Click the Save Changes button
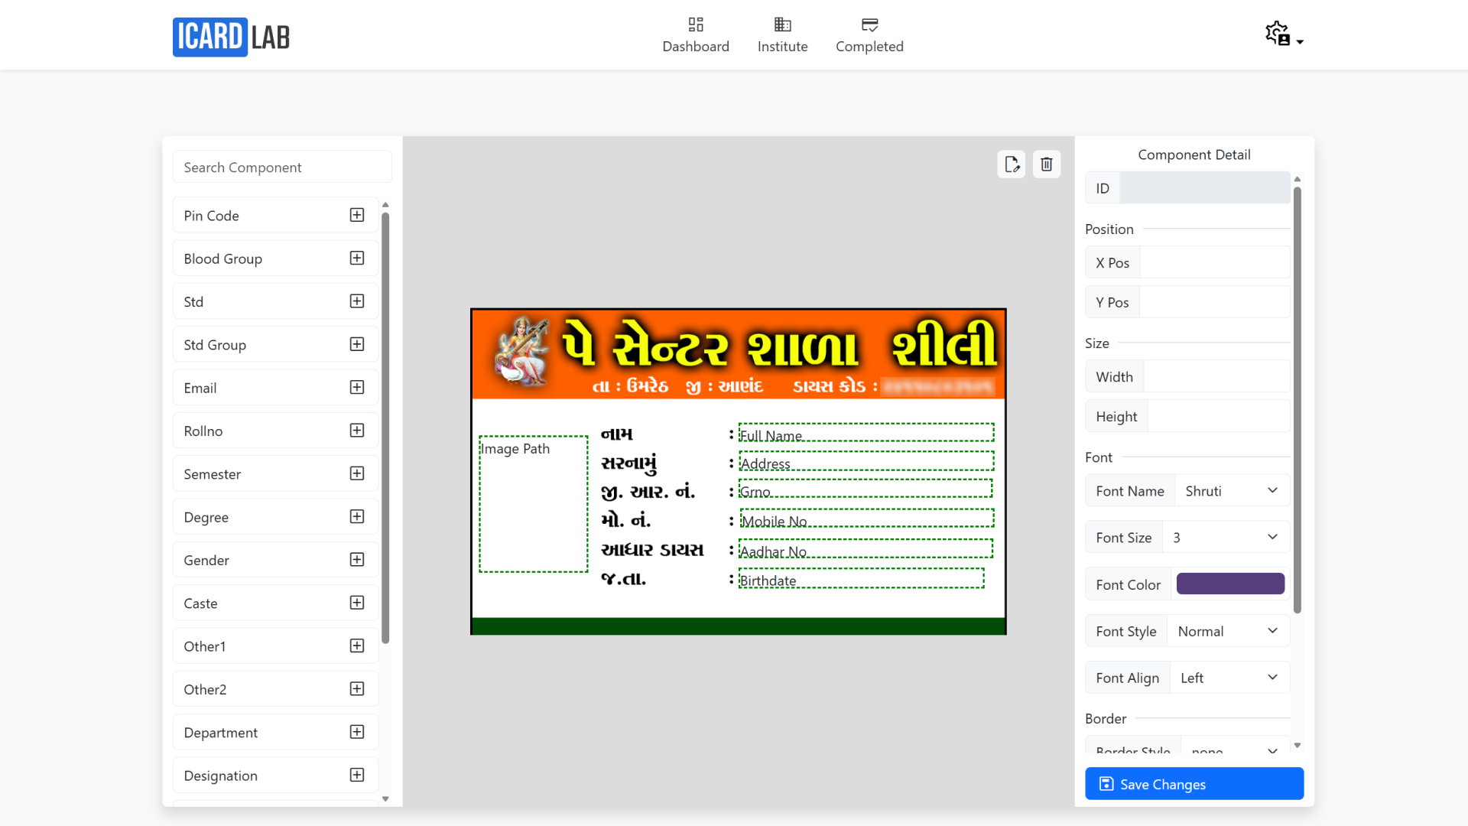 click(1194, 784)
